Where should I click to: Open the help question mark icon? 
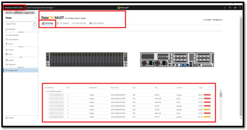[240, 8]
